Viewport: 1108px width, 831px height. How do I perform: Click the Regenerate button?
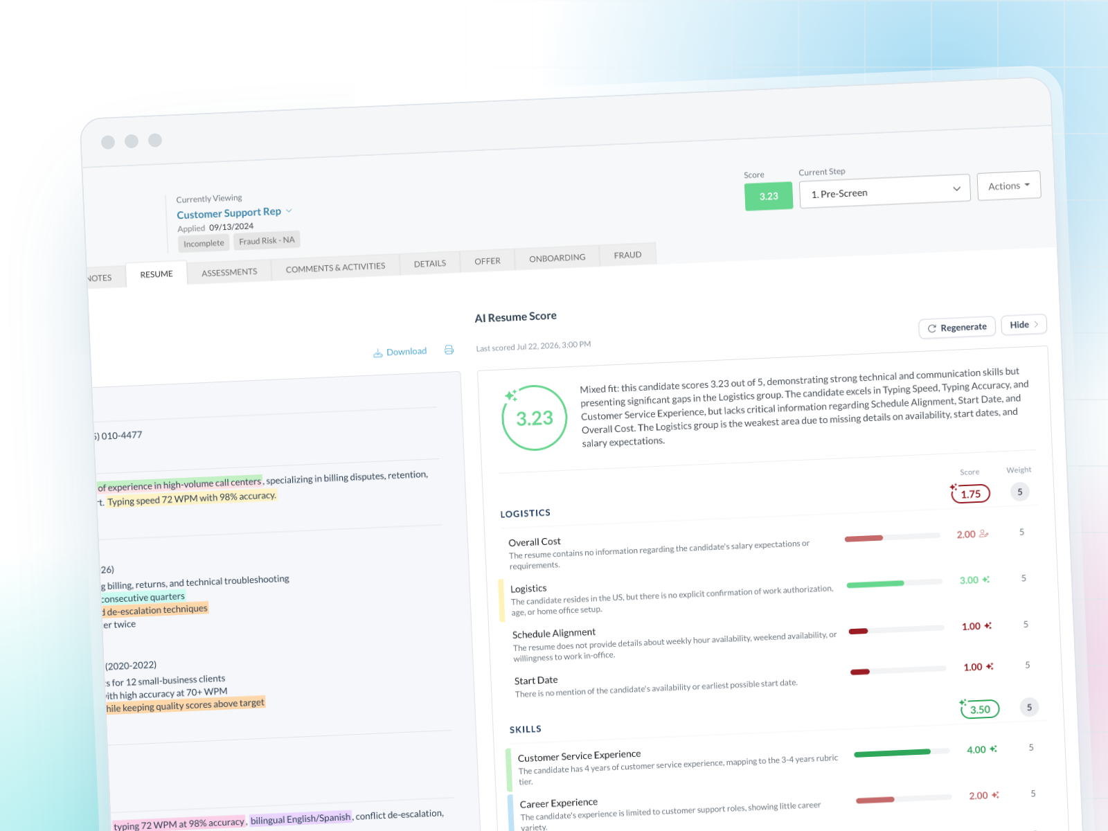957,328
